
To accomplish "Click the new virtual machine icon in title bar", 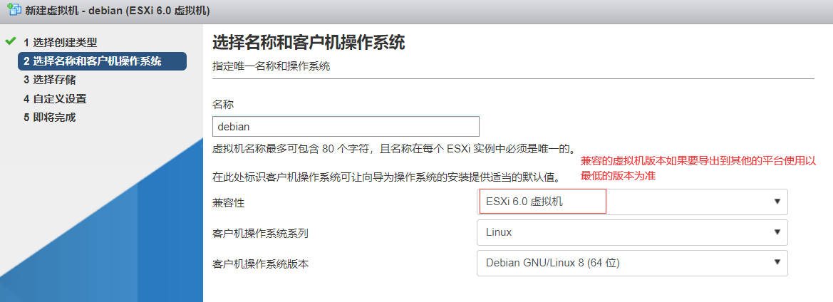I will tap(12, 12).
